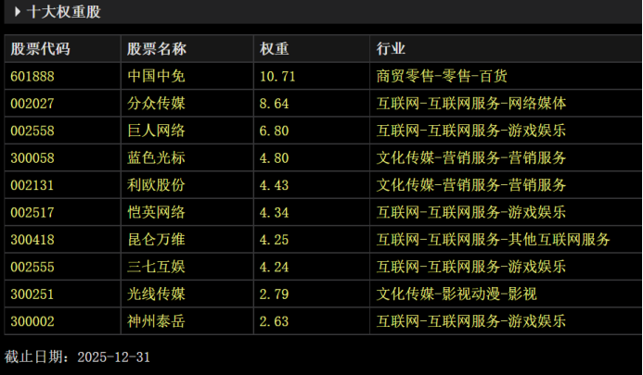This screenshot has width=643, height=375.
Task: Open stock name 蓝色光标
Action: [x=156, y=157]
